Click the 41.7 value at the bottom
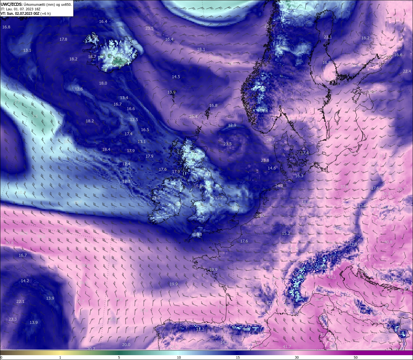Screen dimensions: 413x360 (x=287, y=347)
